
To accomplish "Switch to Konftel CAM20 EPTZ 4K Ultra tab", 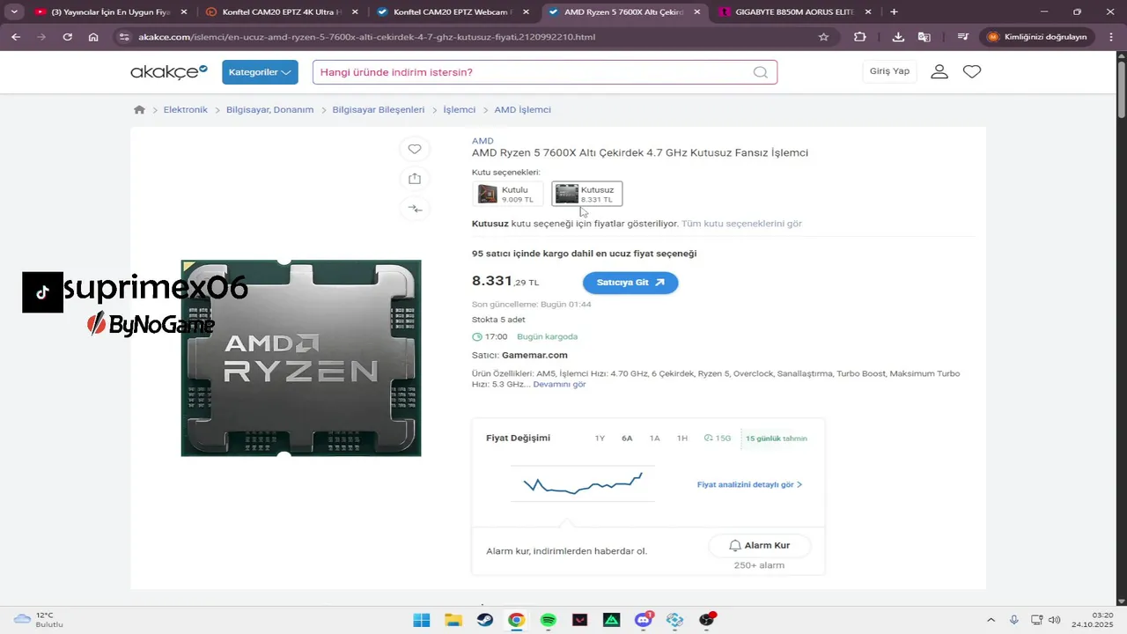I will (282, 12).
